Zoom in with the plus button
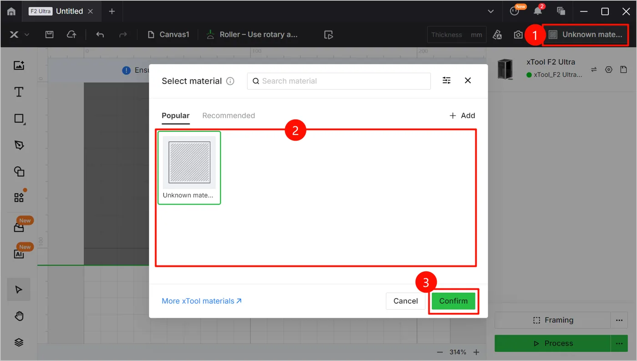 [476, 352]
